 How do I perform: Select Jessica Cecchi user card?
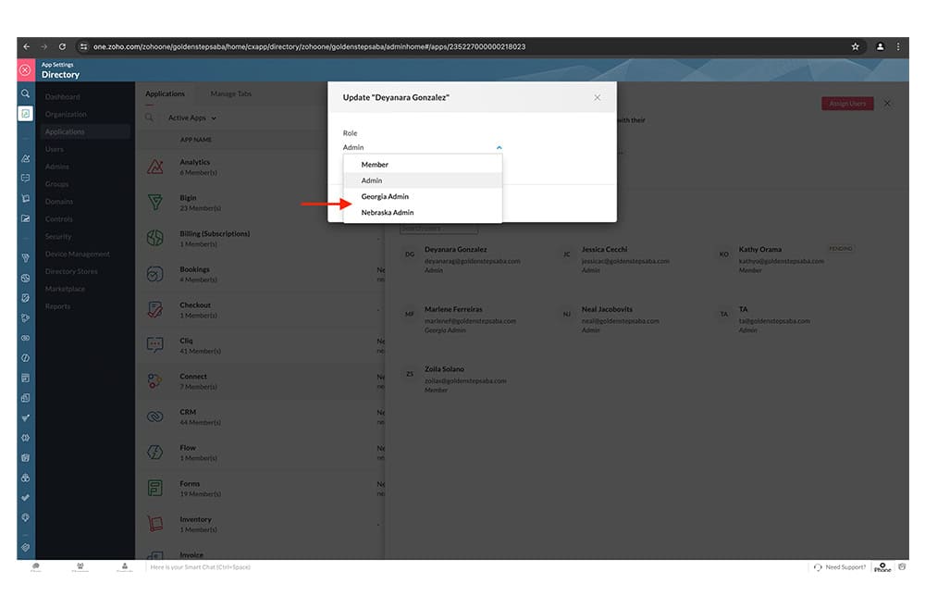pos(618,260)
